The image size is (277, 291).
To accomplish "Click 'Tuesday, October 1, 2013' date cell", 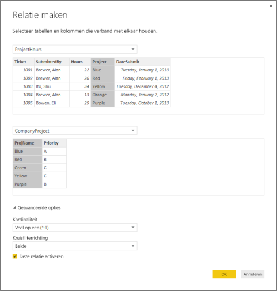I will tap(142, 103).
